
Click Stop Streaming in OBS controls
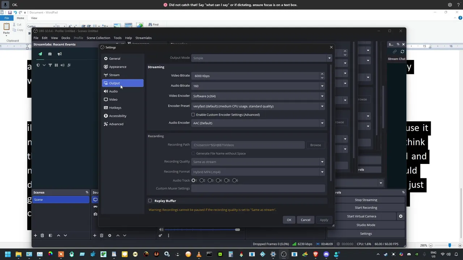(x=366, y=200)
